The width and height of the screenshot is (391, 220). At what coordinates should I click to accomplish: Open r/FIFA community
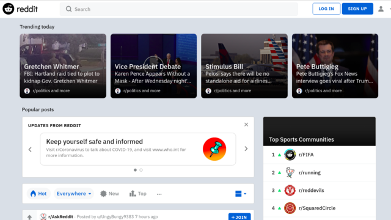pyautogui.click(x=306, y=155)
